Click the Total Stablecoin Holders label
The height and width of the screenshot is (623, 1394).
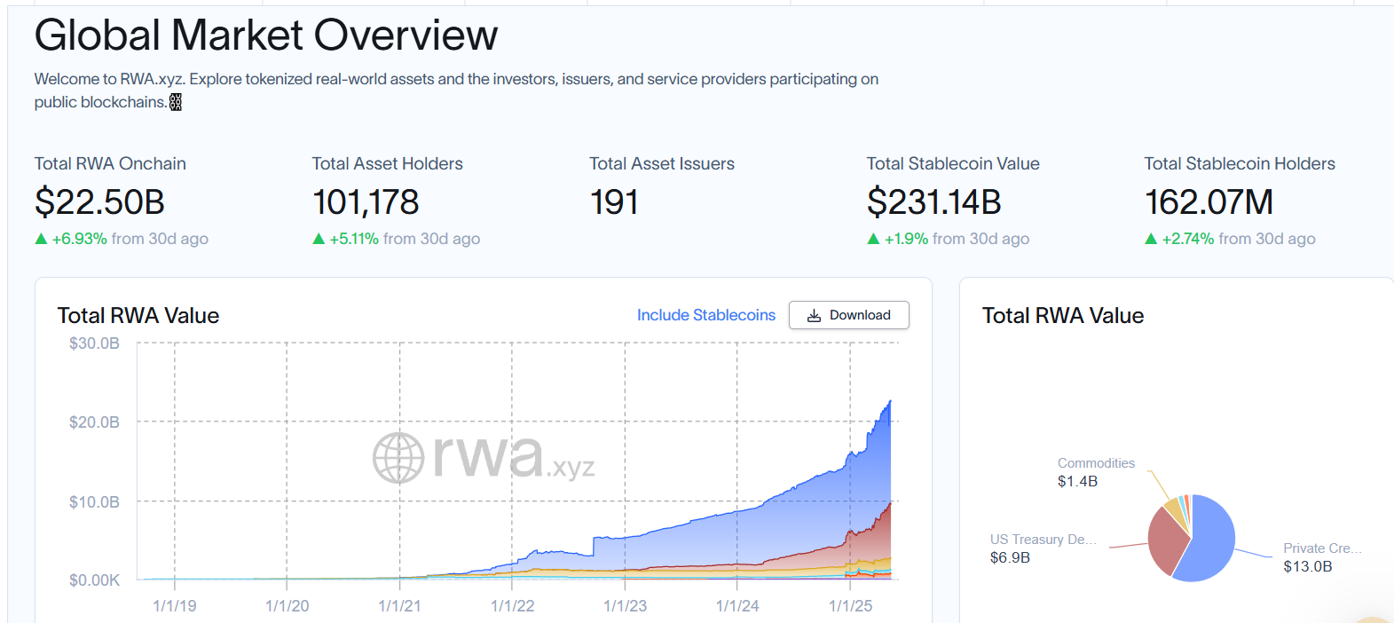[x=1240, y=163]
